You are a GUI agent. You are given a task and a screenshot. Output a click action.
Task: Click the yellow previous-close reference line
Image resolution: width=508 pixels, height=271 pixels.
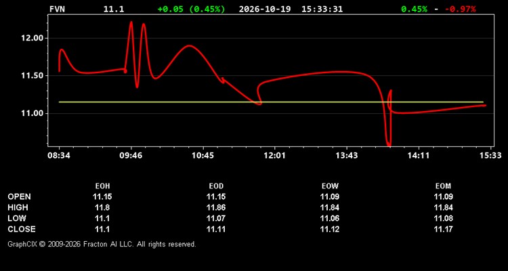271,102
